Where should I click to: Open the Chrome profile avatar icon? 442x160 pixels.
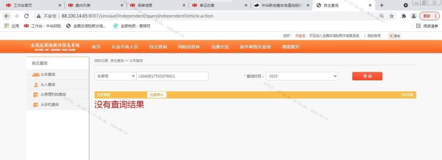click(x=414, y=16)
